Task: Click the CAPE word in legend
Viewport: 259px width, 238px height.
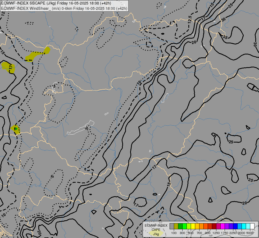Action: pos(156,230)
